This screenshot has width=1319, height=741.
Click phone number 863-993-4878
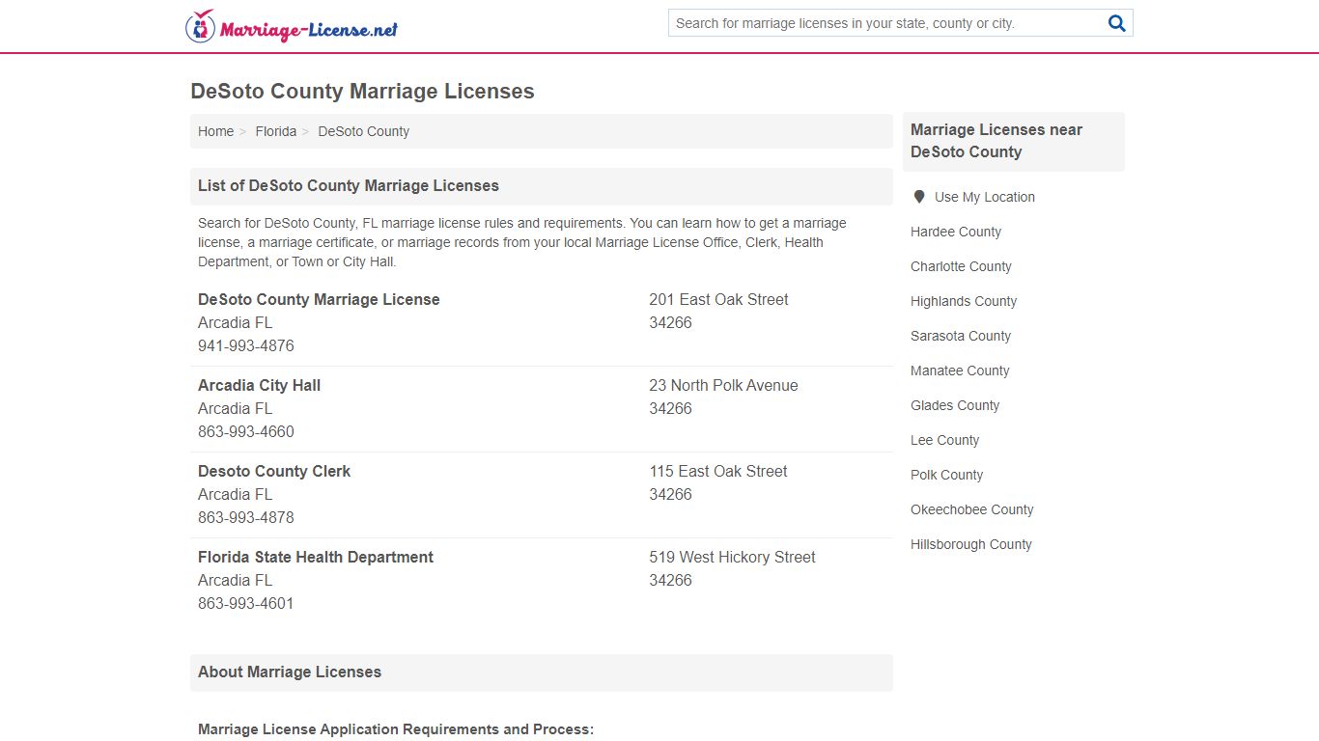[x=246, y=518]
